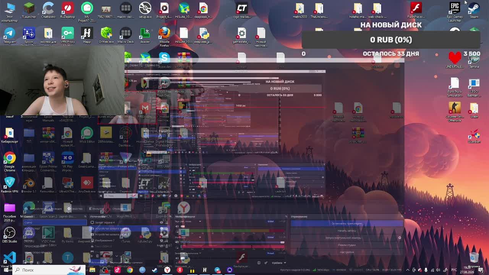489x275 pixels.
Task: Click Начать запись in OBS controls
Action: pos(347,231)
